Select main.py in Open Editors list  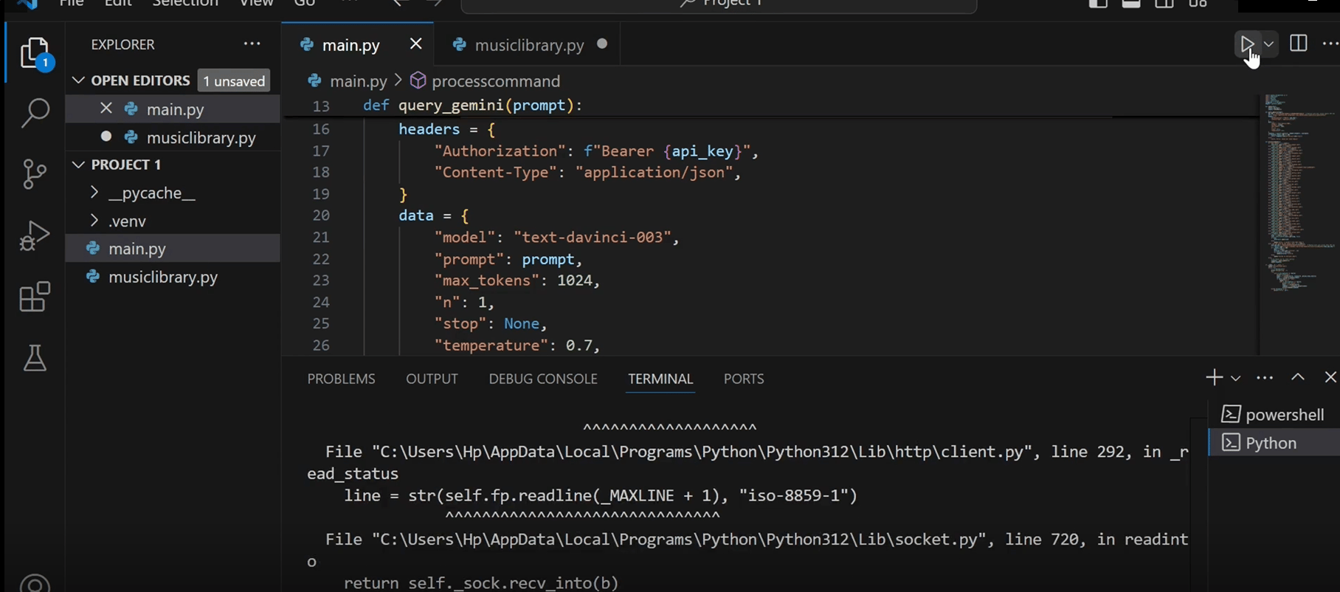(x=175, y=109)
